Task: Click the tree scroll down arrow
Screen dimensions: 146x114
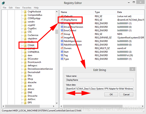Action: [x=57, y=103]
